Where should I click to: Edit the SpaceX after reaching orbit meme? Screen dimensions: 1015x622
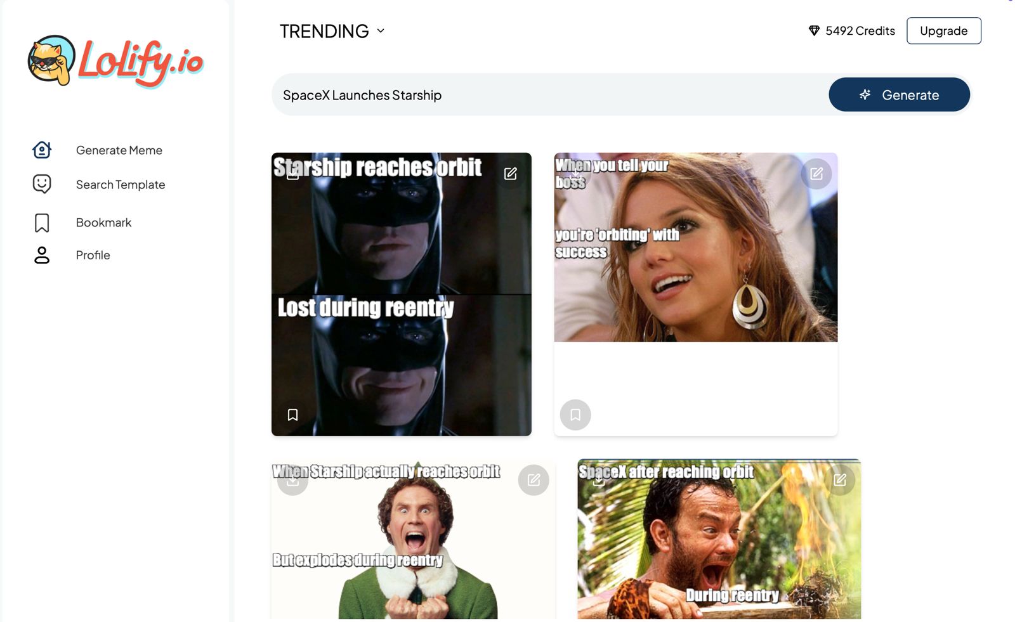(840, 480)
